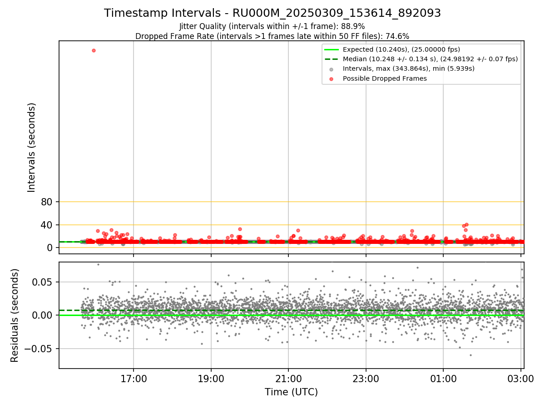
Task: Click the 'Residuals (seconds)' y-axis label
Action: 15,315
